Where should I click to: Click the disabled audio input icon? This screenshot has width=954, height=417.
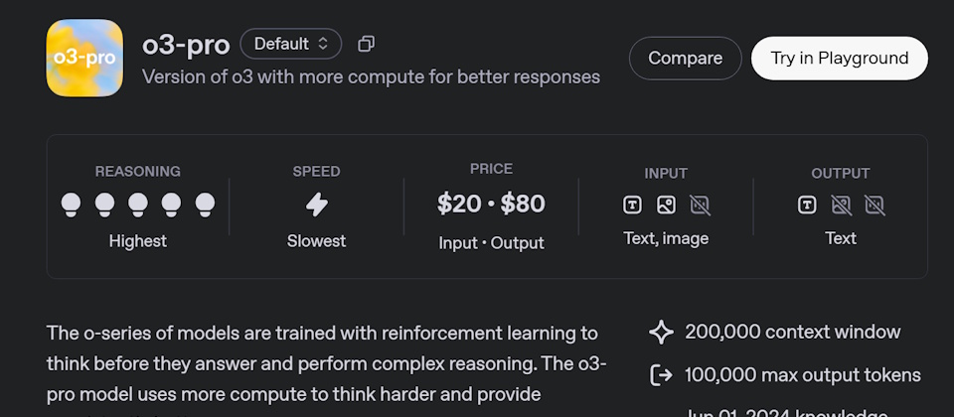(700, 206)
